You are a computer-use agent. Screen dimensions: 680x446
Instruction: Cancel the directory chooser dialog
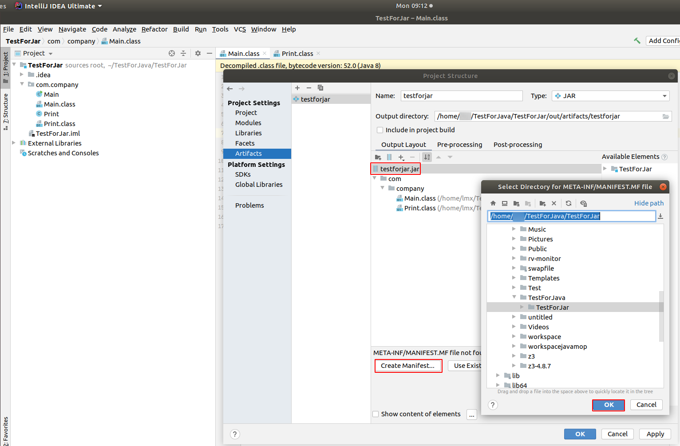click(646, 405)
